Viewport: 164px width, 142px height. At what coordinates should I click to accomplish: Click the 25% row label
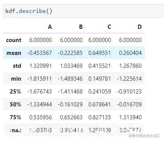(16, 92)
